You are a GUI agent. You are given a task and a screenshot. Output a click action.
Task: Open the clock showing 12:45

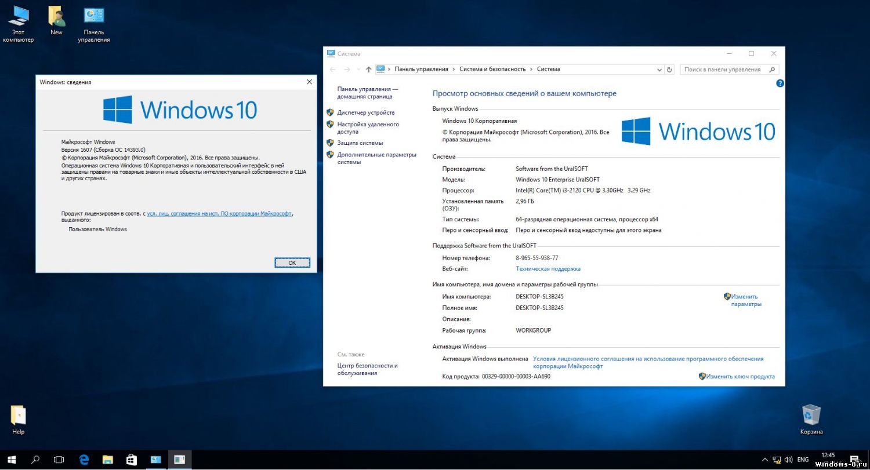tap(828, 456)
